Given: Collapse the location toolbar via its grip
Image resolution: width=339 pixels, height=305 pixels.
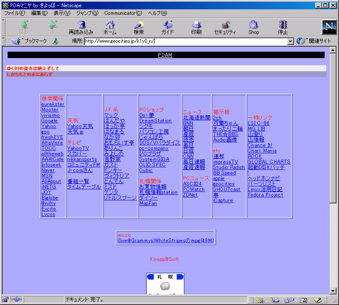Looking at the screenshot, I should pyautogui.click(x=3, y=41).
